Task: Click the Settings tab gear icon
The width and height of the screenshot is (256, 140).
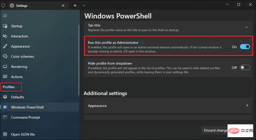Action: (x=12, y=6)
